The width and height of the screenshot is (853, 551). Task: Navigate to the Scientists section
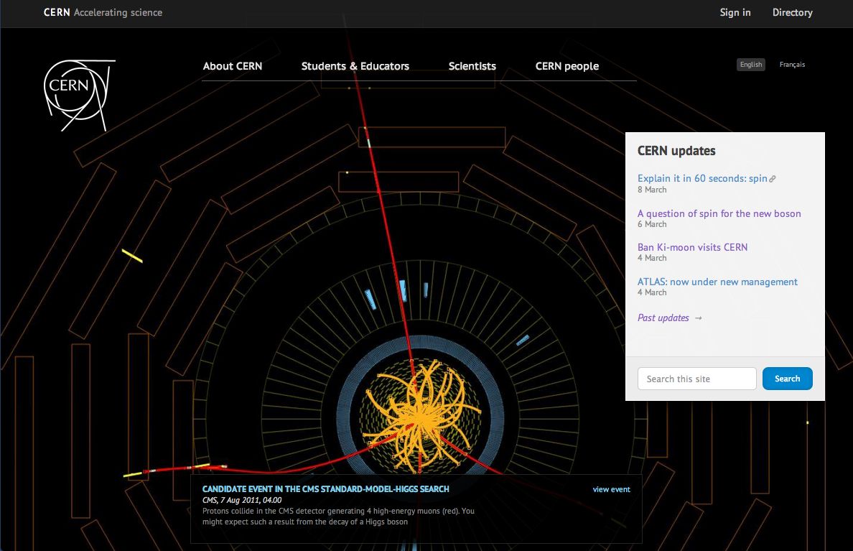tap(472, 66)
